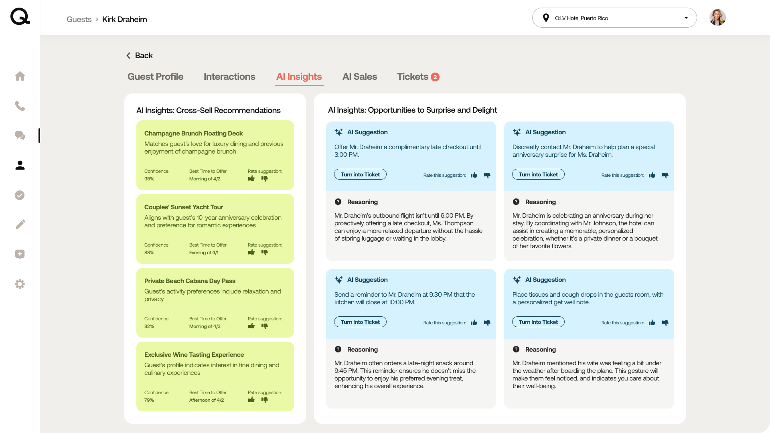The image size is (770, 433).
Task: Open the settings gear sidebar icon
Action: point(20,284)
